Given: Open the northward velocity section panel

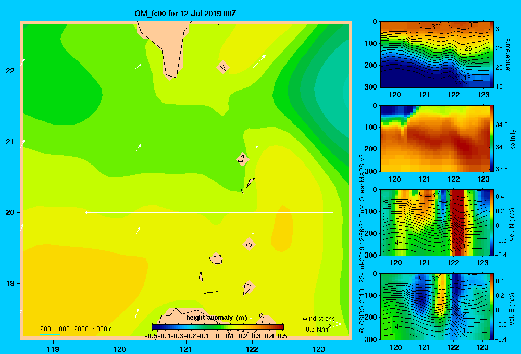Looking at the screenshot, I should tap(435, 222).
